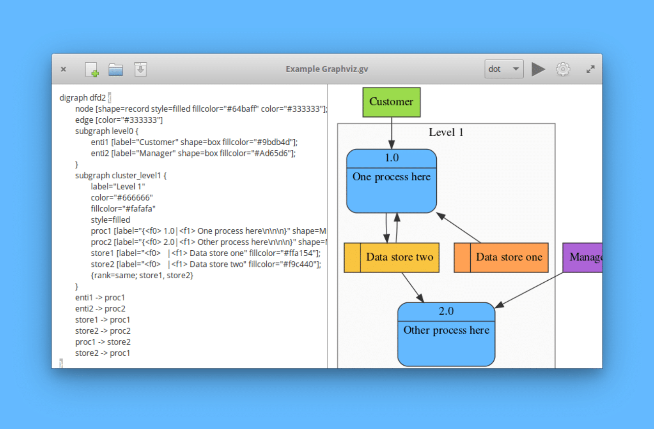Click the Customer node in the graph
The height and width of the screenshot is (429, 654).
[x=392, y=102]
